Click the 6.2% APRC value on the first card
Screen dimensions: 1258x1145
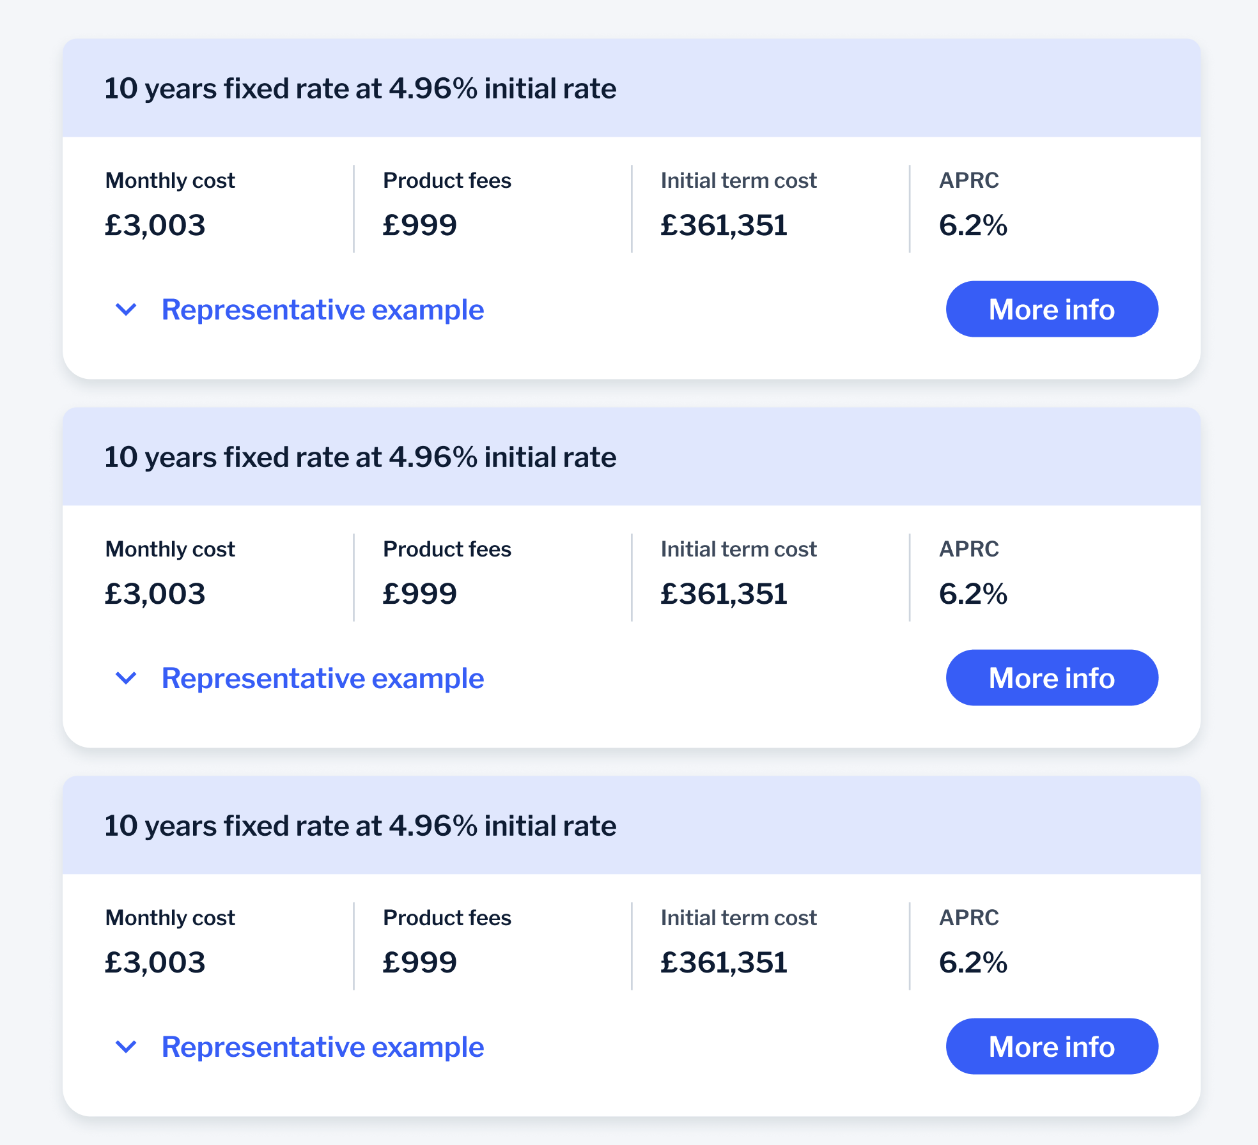coord(972,225)
